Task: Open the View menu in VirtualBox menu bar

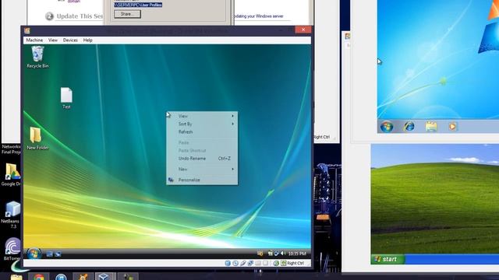Action: tap(53, 40)
